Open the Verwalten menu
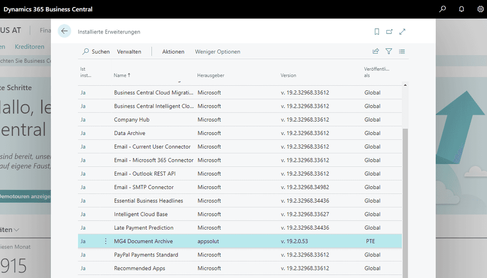The image size is (487, 278). (x=129, y=52)
